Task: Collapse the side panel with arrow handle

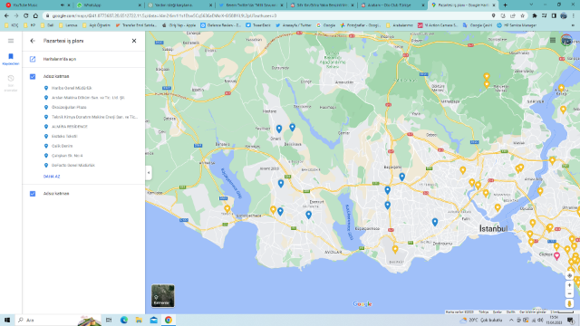Action: (149, 173)
